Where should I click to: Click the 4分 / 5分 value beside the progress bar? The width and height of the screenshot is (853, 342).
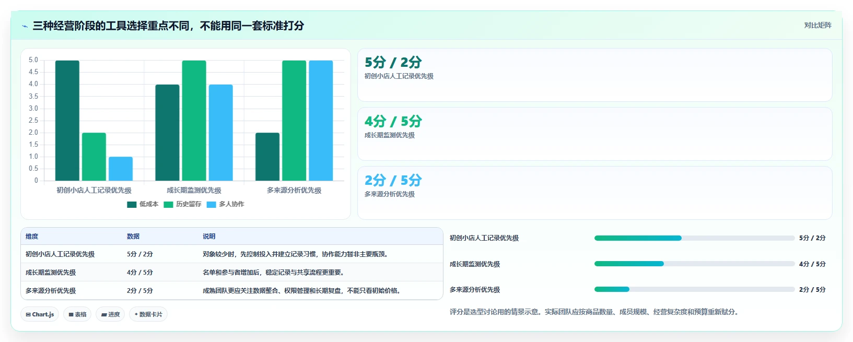pos(812,264)
